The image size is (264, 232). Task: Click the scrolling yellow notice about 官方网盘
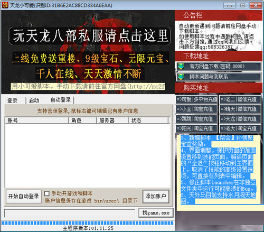[x=88, y=86]
